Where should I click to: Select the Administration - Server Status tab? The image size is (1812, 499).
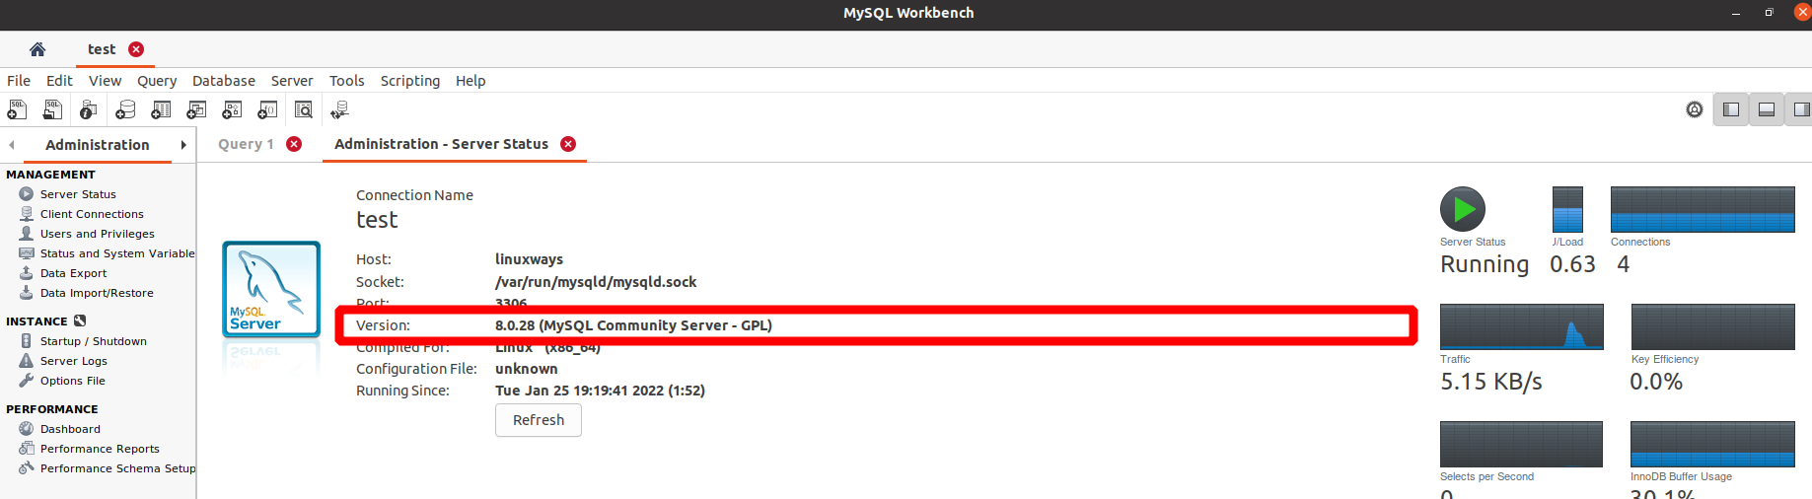[x=441, y=144]
